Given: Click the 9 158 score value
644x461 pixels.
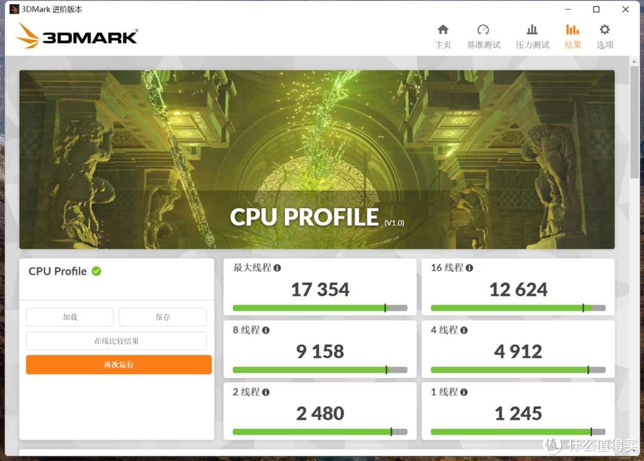Looking at the screenshot, I should [320, 352].
